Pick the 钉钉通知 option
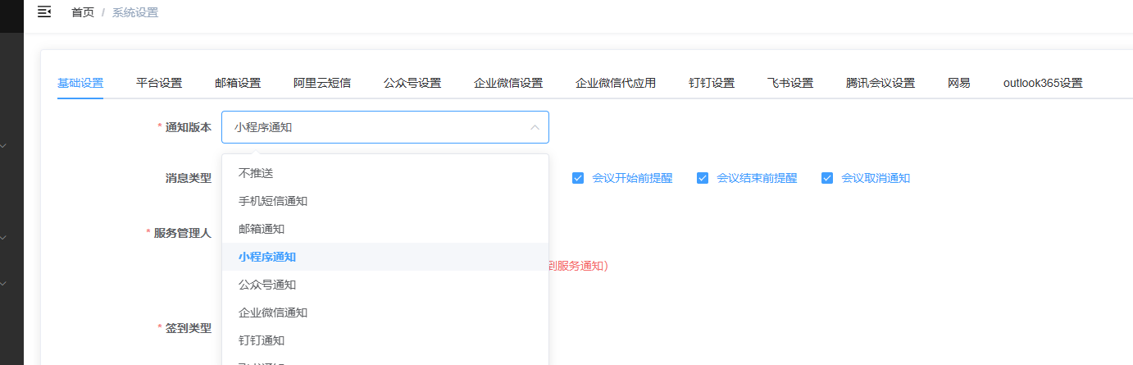 [x=262, y=340]
